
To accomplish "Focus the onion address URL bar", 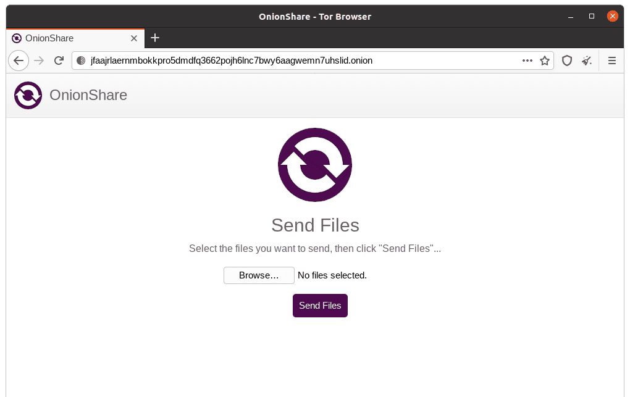I will point(296,61).
